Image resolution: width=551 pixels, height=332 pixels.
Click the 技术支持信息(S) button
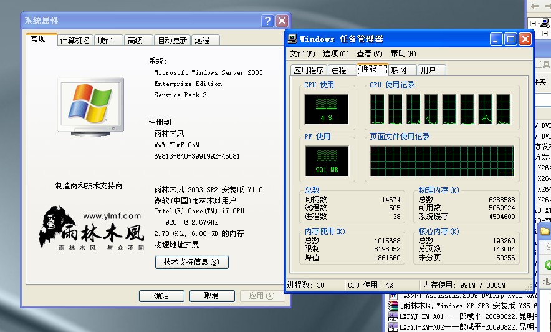pos(191,262)
